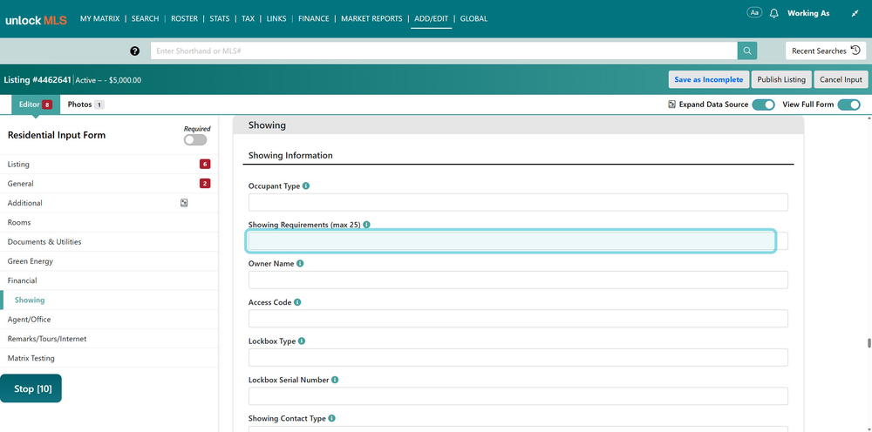
Task: Go to Financial section in sidebar
Action: (x=109, y=281)
